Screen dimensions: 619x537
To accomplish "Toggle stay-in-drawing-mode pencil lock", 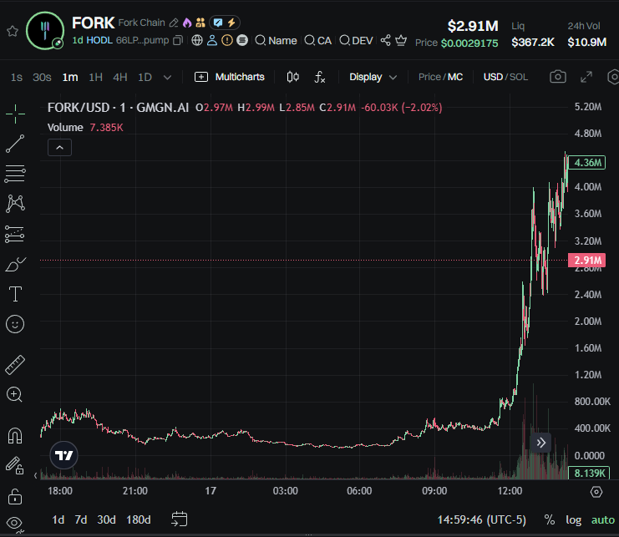I will [14, 465].
